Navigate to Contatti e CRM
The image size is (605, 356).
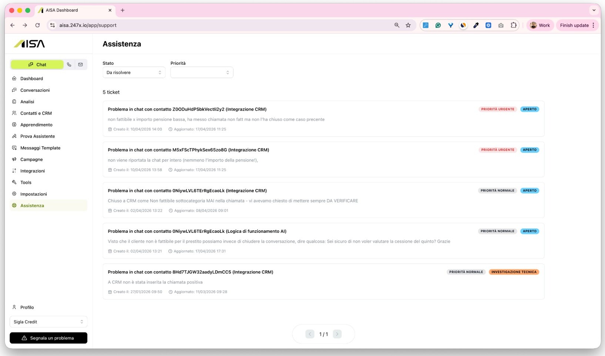(36, 113)
